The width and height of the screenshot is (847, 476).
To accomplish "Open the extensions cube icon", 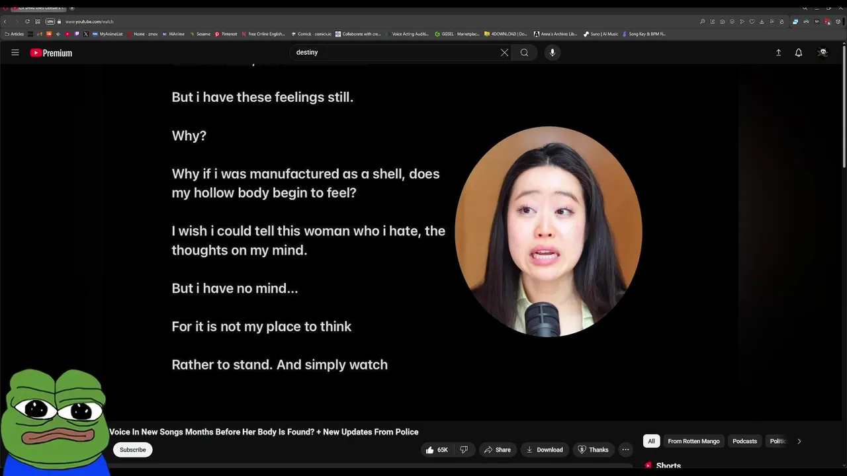I will click(x=838, y=22).
